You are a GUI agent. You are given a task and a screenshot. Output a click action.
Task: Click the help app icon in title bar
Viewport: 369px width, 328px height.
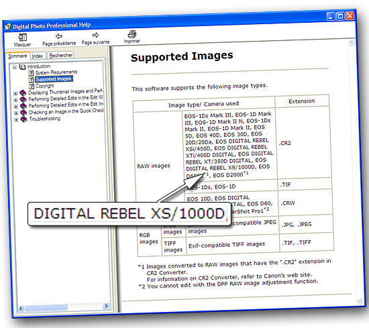8,27
